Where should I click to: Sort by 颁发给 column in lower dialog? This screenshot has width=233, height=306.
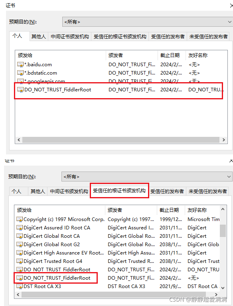[x=60, y=210]
